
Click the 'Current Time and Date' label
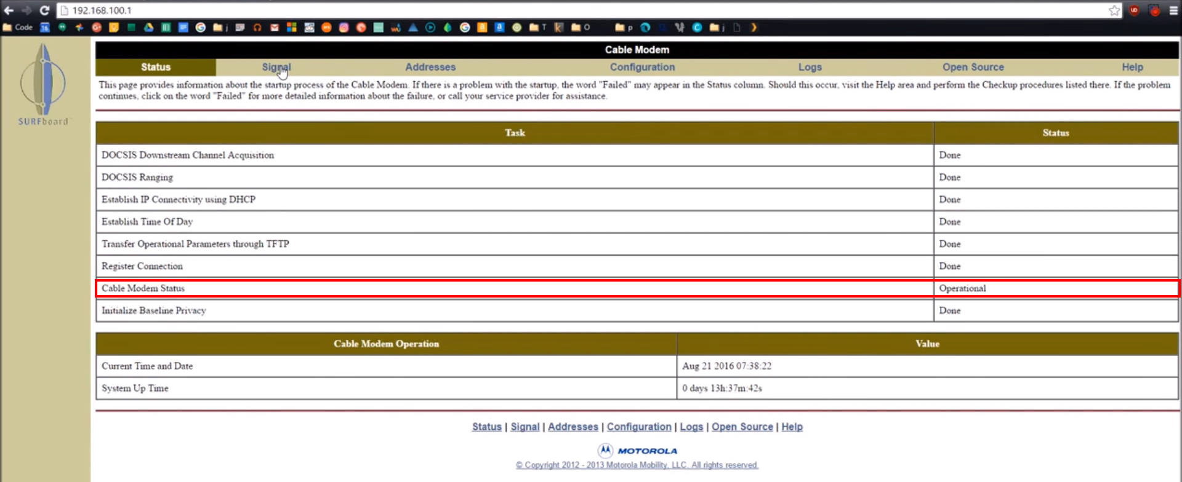tap(147, 366)
